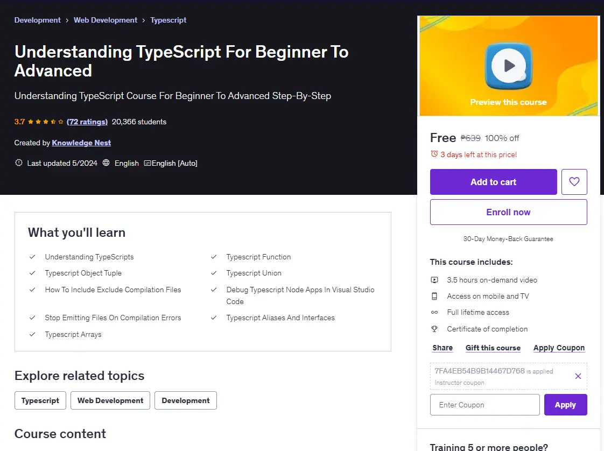
Task: Click Apply Coupon link
Action: (559, 348)
